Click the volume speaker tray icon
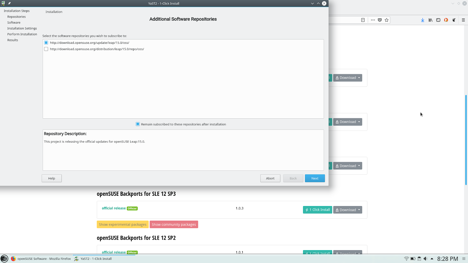The image size is (468, 263). [x=425, y=259]
